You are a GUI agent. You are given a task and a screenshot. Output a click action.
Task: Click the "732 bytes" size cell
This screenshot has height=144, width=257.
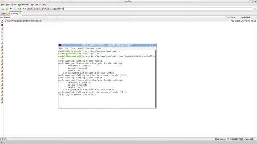(235, 21)
